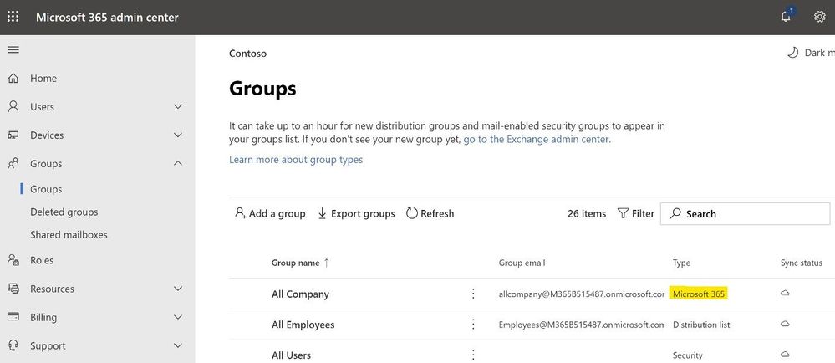835x363 pixels.
Task: Click Export groups button
Action: pyautogui.click(x=356, y=213)
